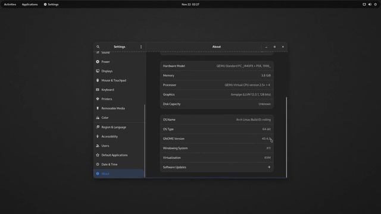Click the Accessibility icon in sidebar
Screen dimensions: 381x214
(x=98, y=136)
